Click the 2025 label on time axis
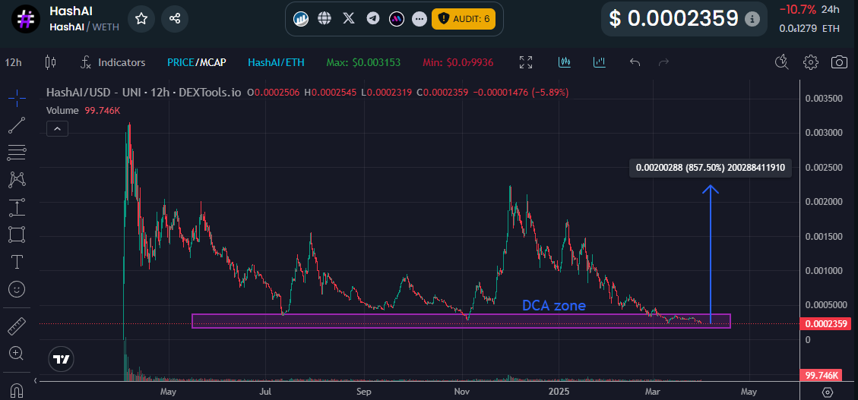Screen dimensions: 858x400 (x=559, y=392)
